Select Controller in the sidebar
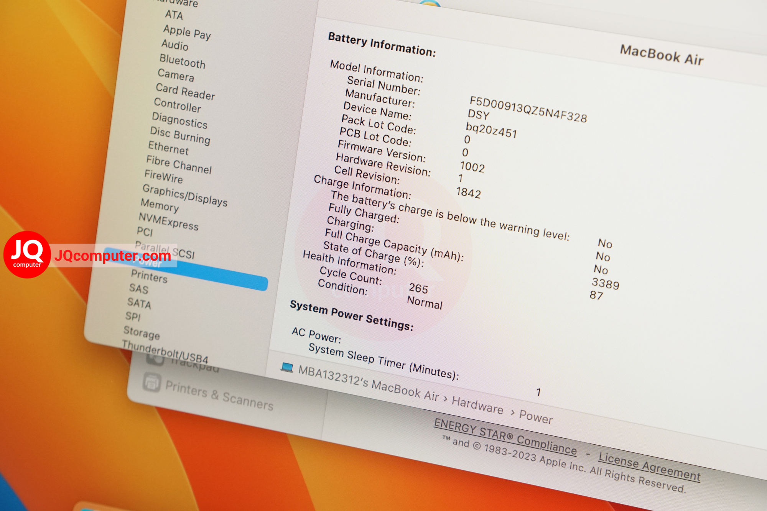 point(178,105)
